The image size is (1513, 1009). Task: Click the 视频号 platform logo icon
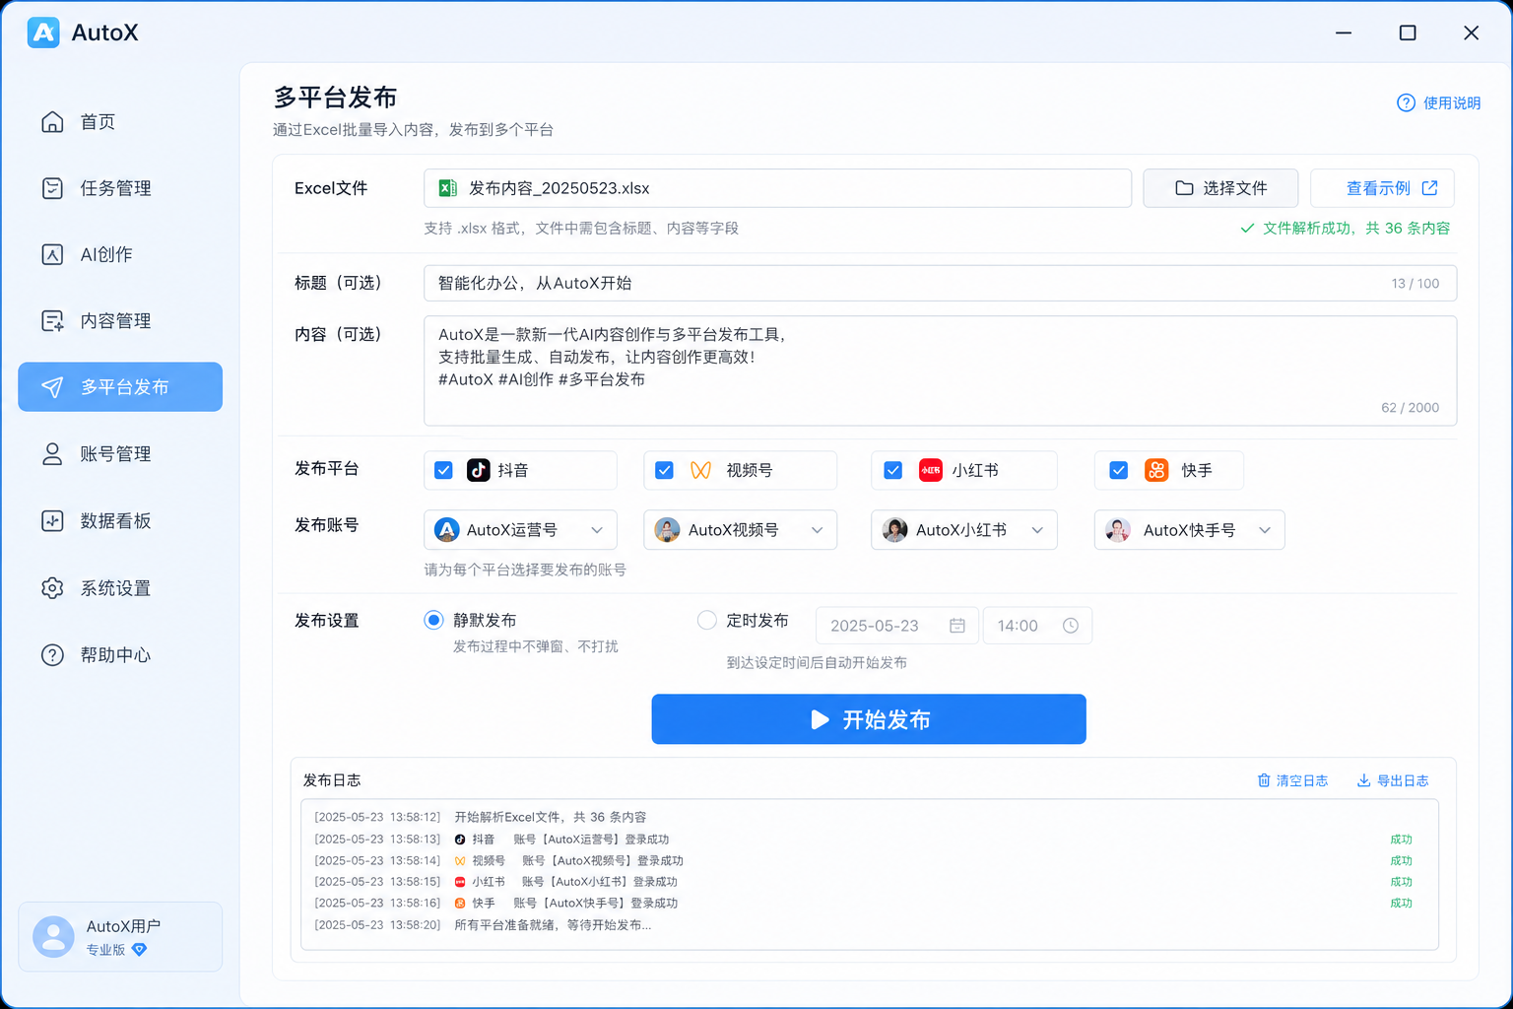point(700,470)
